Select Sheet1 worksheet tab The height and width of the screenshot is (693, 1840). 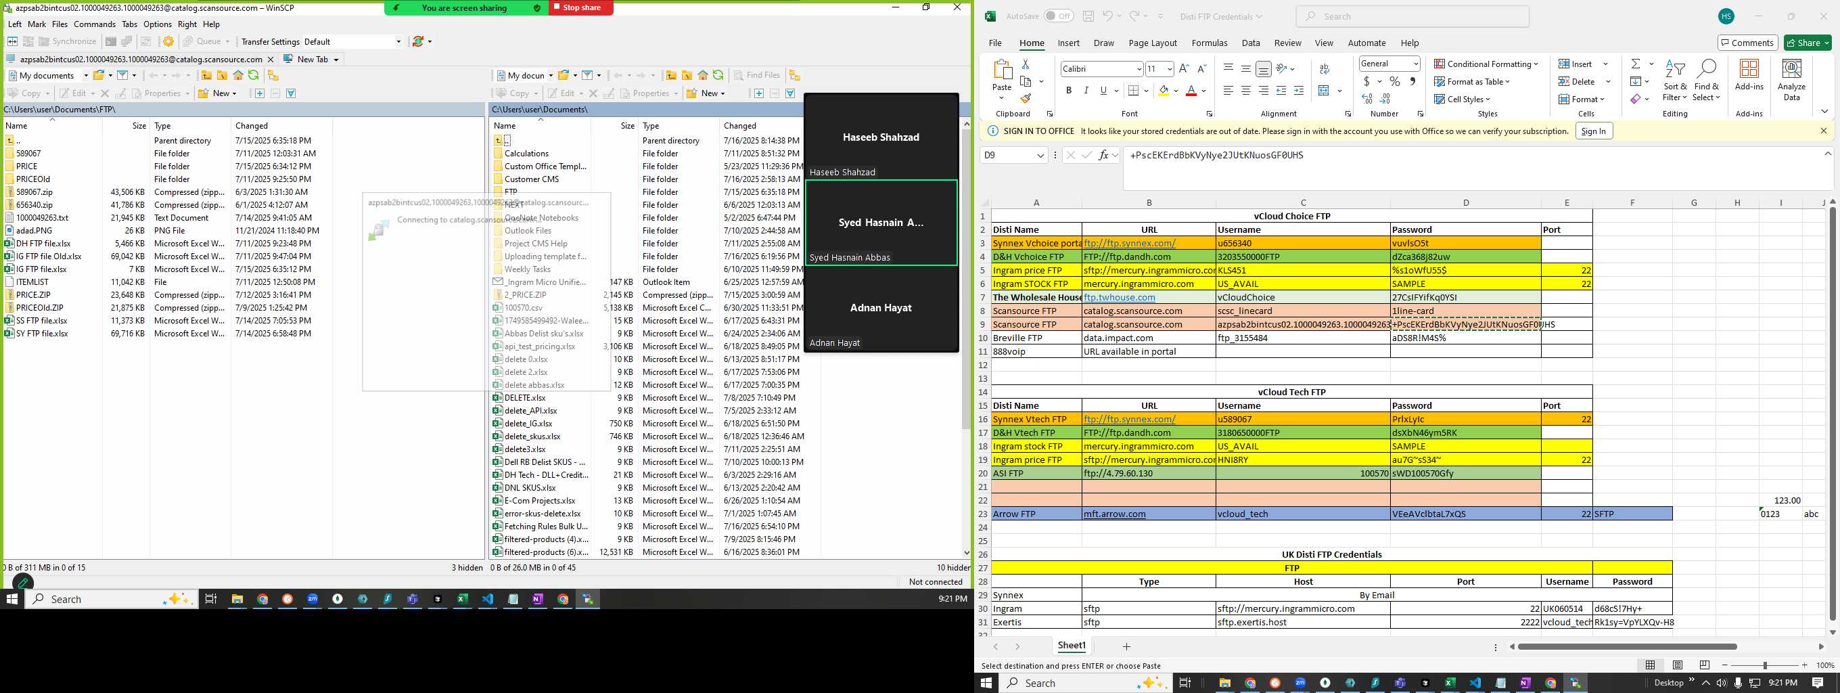[x=1072, y=645]
